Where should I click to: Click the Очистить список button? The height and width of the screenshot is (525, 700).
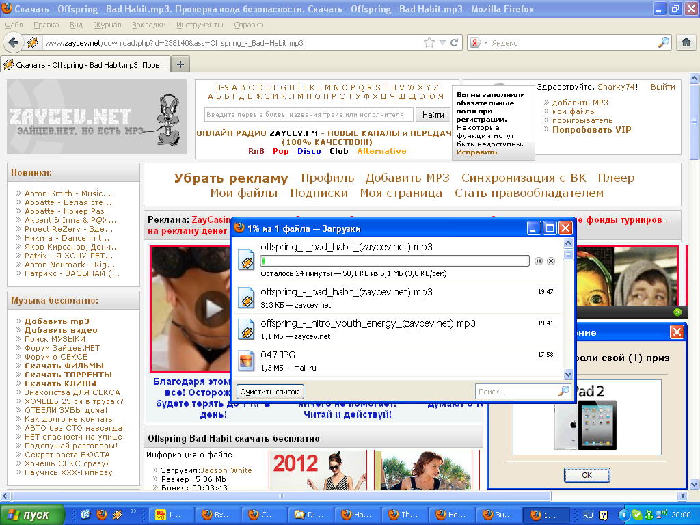point(269,392)
